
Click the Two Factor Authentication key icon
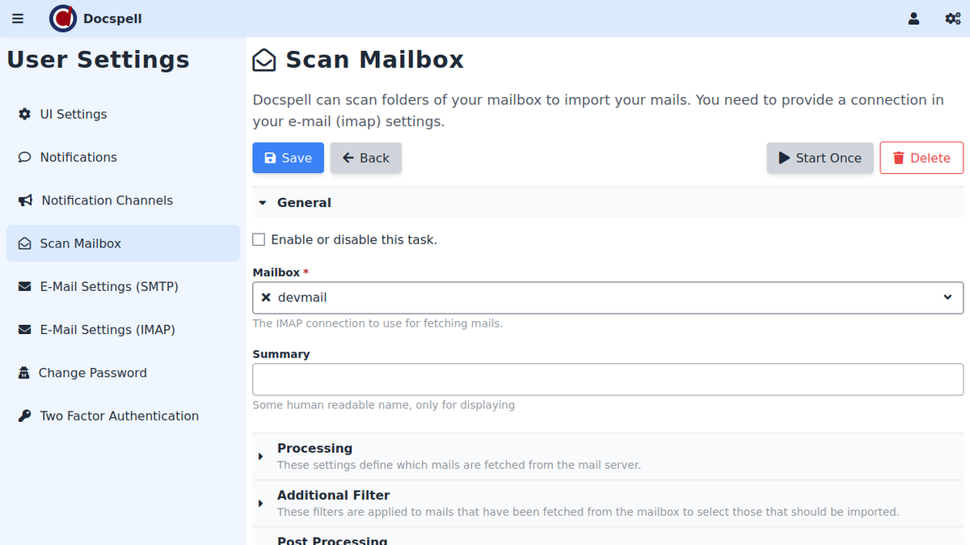click(24, 416)
